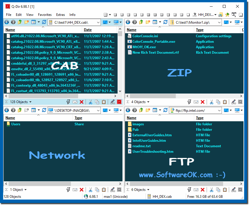249x205 pixels.
Task: Click the red Q-Dir icon in CAB pane toolbar
Action: coord(119,102)
